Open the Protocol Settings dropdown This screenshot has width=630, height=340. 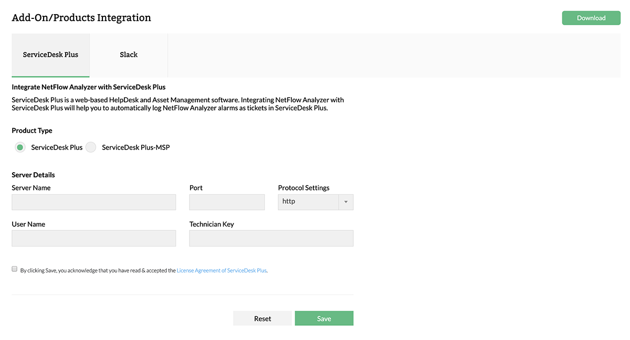click(315, 201)
